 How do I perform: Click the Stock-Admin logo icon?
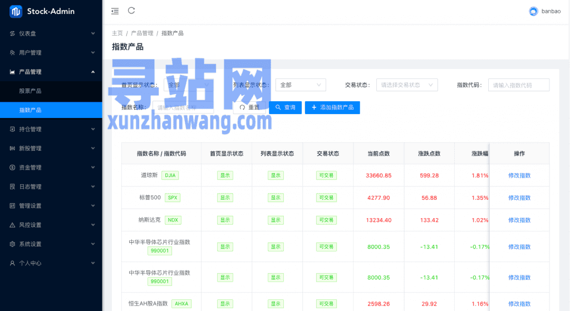pyautogui.click(x=16, y=12)
